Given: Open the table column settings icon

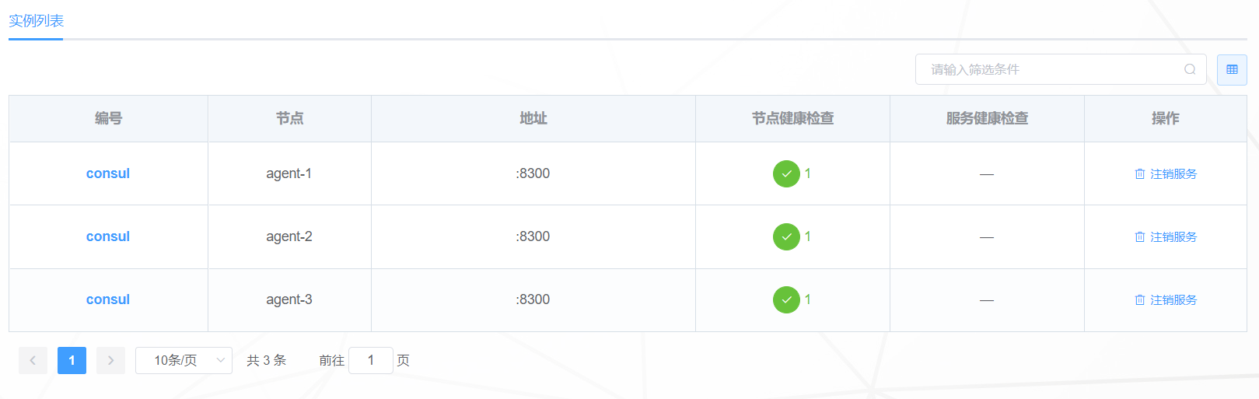Looking at the screenshot, I should pyautogui.click(x=1232, y=69).
